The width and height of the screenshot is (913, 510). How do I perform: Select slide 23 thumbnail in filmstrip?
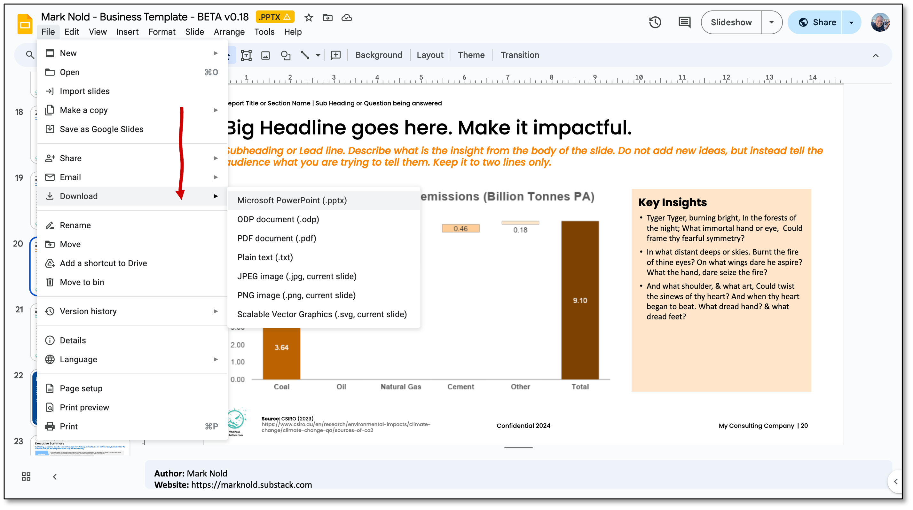click(x=80, y=448)
